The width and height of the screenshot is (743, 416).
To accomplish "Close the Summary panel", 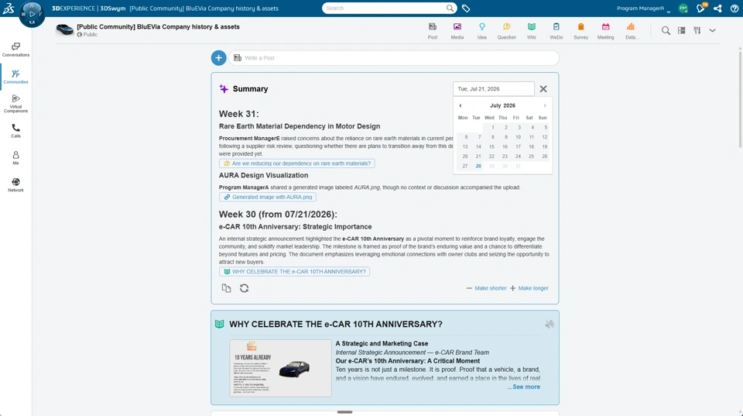I will point(543,89).
